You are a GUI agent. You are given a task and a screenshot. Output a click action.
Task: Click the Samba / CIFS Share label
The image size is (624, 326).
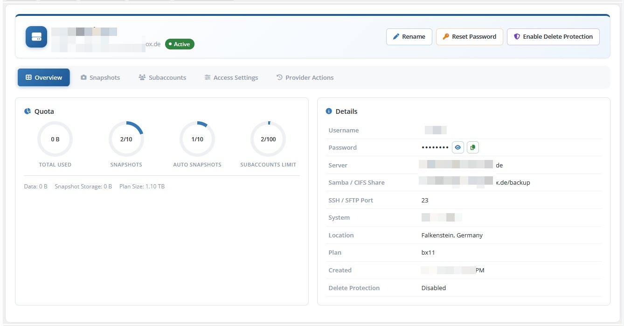[x=357, y=183]
